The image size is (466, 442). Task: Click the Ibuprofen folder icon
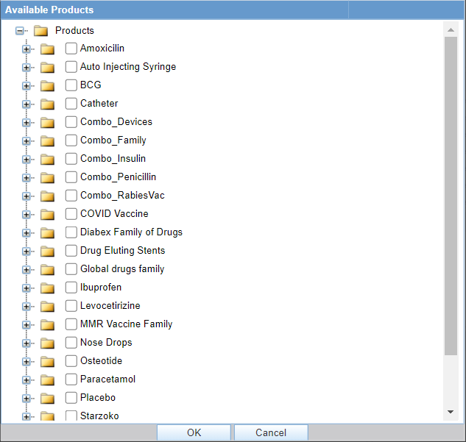pos(47,288)
